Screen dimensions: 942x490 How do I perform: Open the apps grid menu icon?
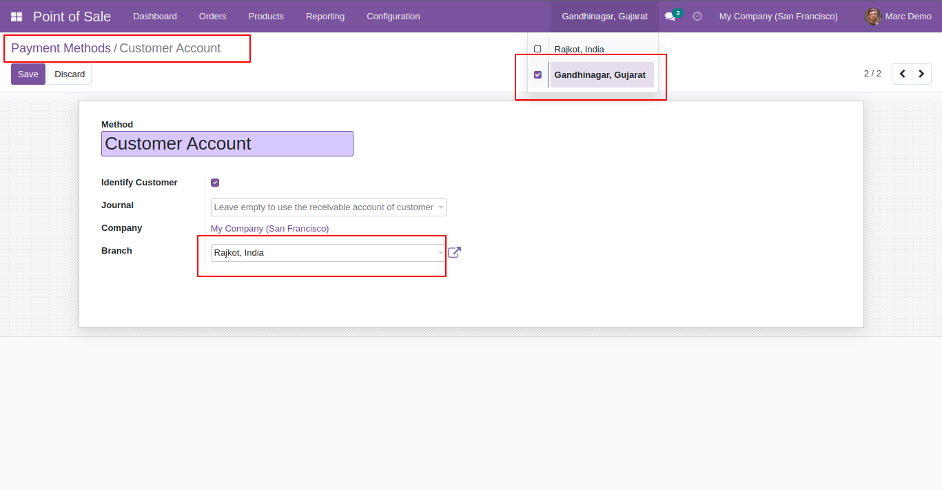[x=17, y=17]
